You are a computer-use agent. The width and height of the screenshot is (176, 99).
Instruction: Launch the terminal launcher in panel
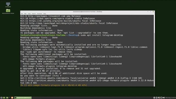(10, 98)
